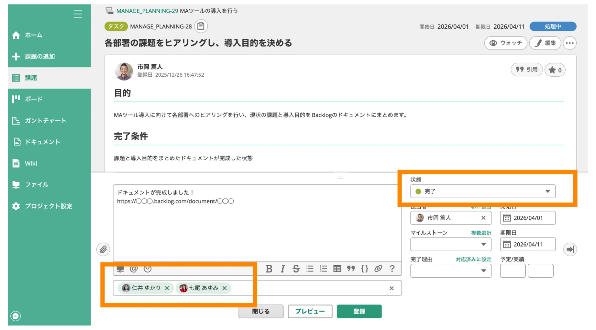
Task: Remove 七尾 あゆみ from notification list
Action: [225, 288]
